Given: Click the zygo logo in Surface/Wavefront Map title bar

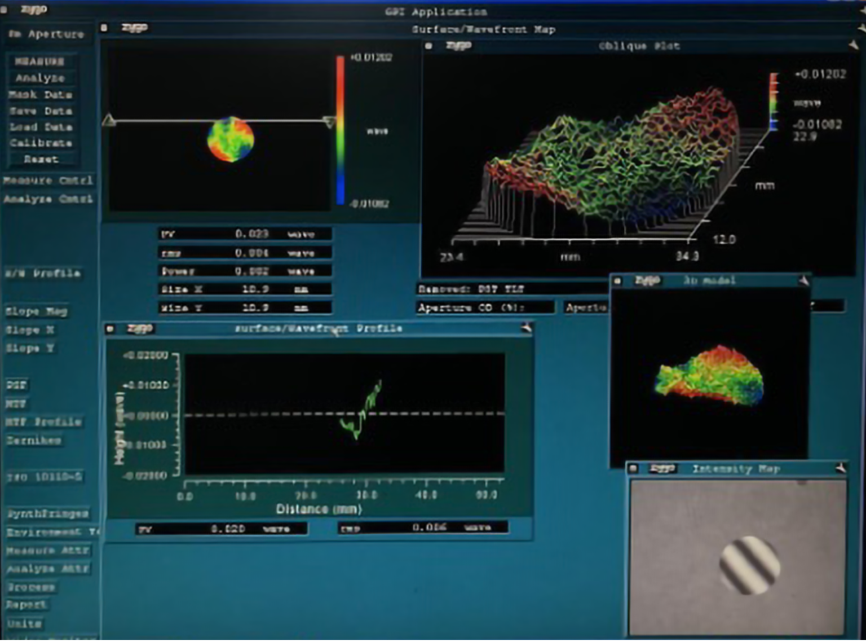Looking at the screenshot, I should coord(135,27).
